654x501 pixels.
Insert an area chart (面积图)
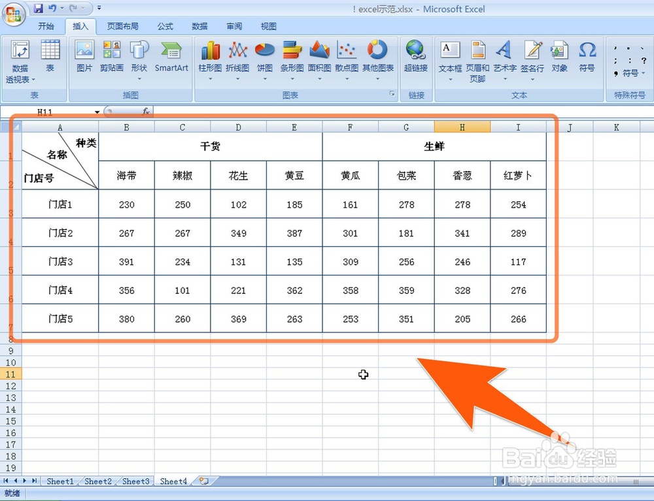pyautogui.click(x=320, y=60)
